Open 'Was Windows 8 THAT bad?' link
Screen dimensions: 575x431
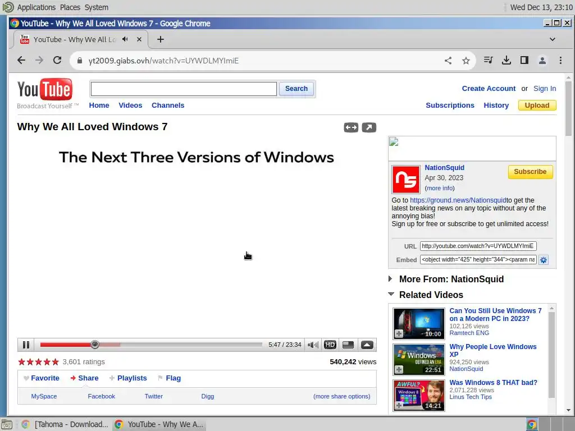point(493,383)
